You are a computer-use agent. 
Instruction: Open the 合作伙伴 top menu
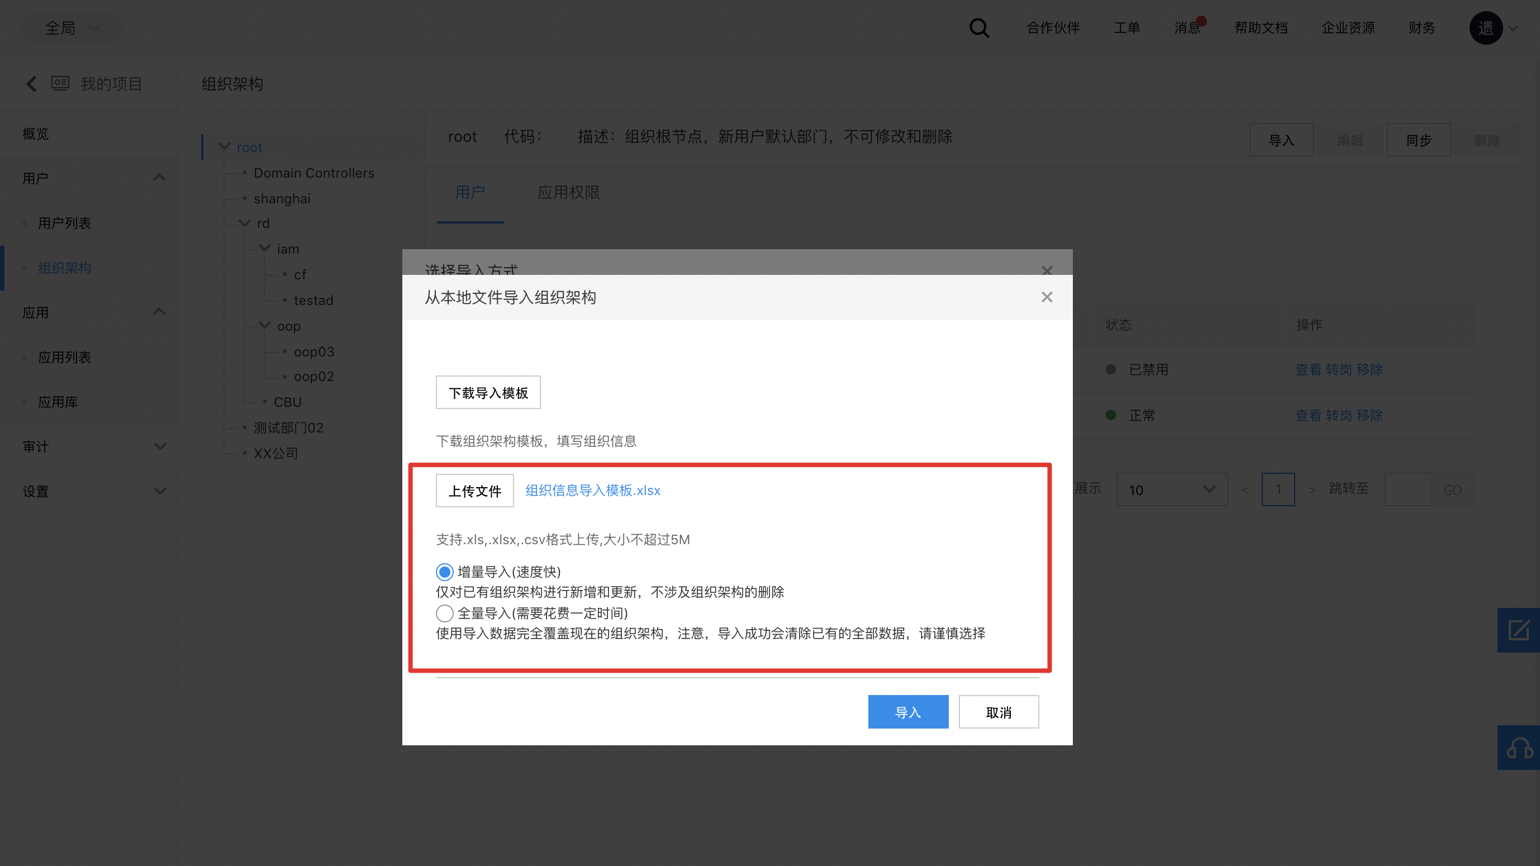coord(1053,28)
